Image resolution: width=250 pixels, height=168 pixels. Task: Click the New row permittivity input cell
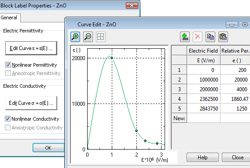pyautogui.click(x=235, y=118)
